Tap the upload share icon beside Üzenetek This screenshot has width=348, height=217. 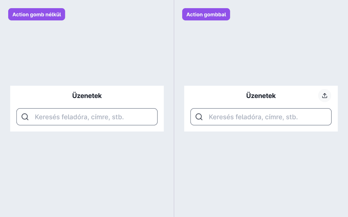tap(324, 95)
